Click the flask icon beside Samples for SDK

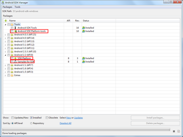point(15,62)
